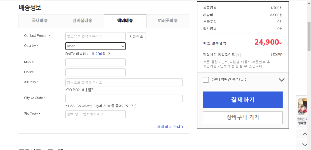
Task: Switch to the 국내배송 tab
Action: [x=40, y=21]
